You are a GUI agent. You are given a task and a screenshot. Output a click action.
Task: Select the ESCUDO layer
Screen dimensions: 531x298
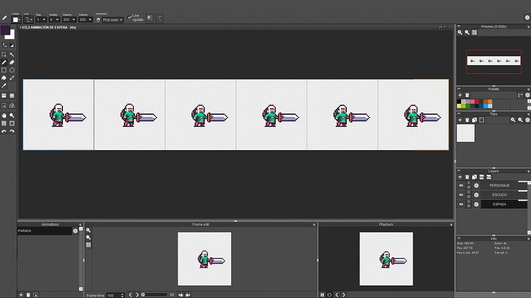pos(498,195)
